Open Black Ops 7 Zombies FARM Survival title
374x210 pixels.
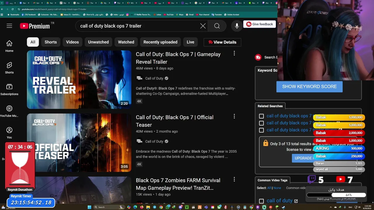(178, 184)
